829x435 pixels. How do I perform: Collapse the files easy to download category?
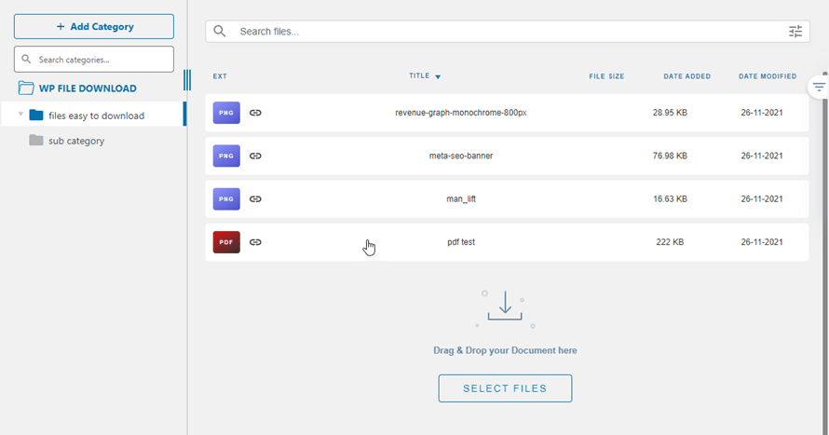click(20, 115)
